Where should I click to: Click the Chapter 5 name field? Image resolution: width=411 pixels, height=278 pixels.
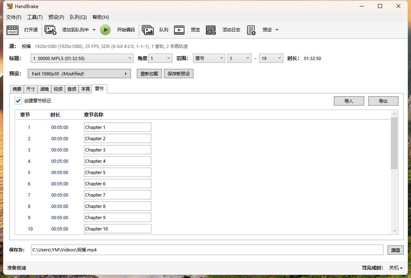(118, 172)
